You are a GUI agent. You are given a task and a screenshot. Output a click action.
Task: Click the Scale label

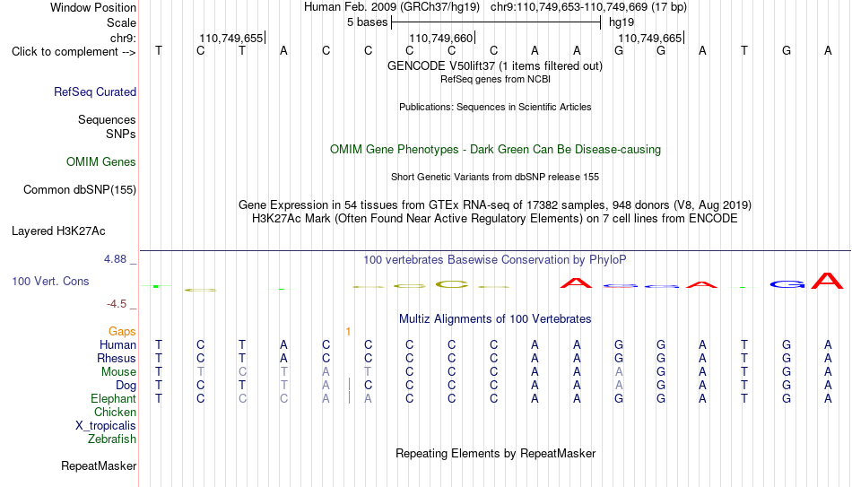(122, 22)
